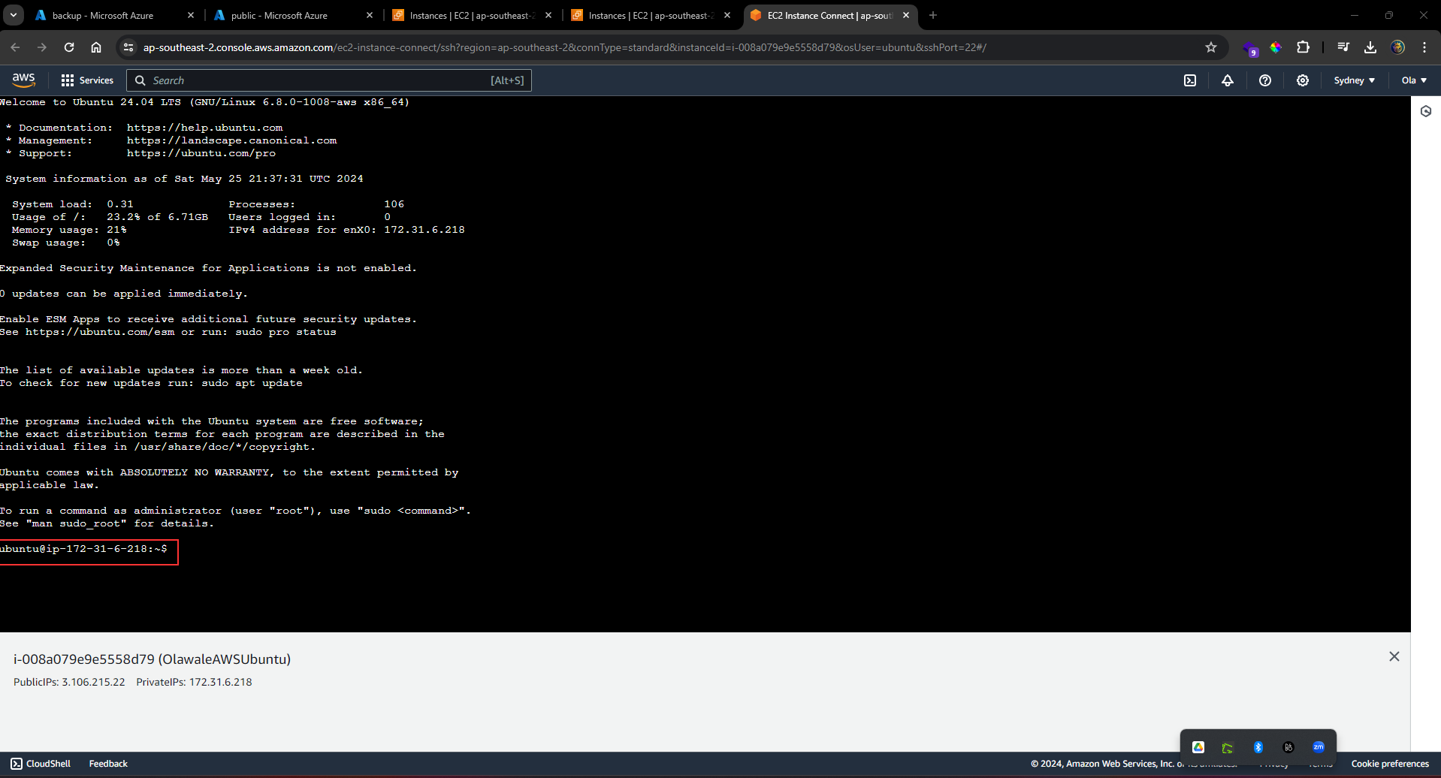Click the Chrome profile avatar
1441x778 pixels.
click(x=1398, y=47)
